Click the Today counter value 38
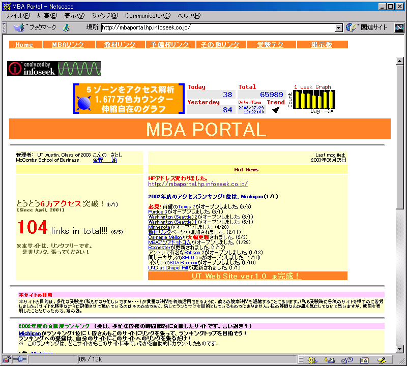407x366 pixels. click(x=227, y=95)
